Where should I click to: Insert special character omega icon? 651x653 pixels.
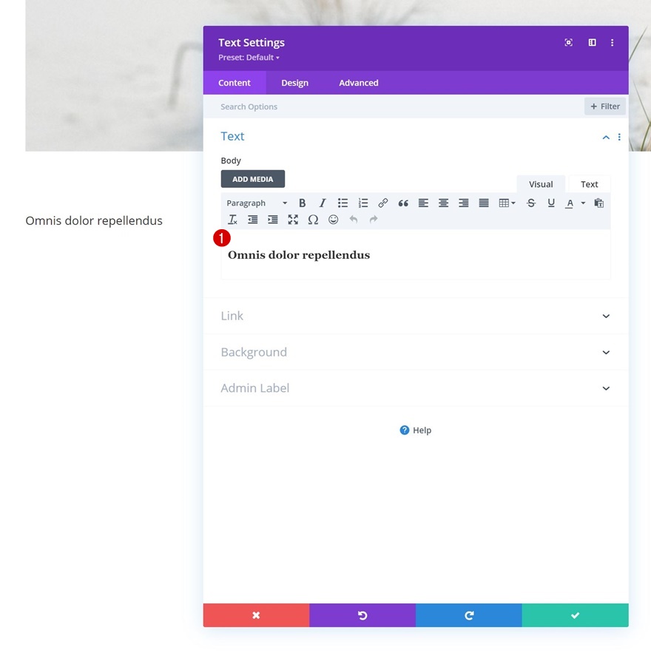(313, 220)
